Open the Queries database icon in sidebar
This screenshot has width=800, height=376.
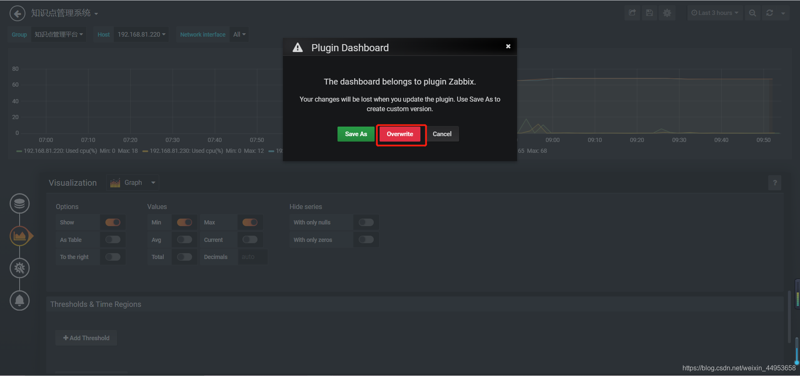(x=20, y=204)
